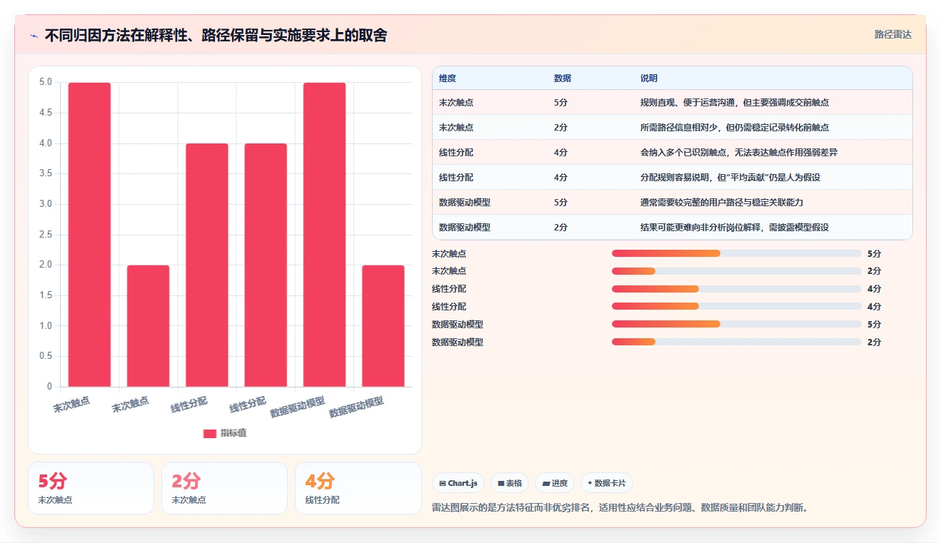Click the 数据驱动模型 bar reaching 5.0

(324, 235)
